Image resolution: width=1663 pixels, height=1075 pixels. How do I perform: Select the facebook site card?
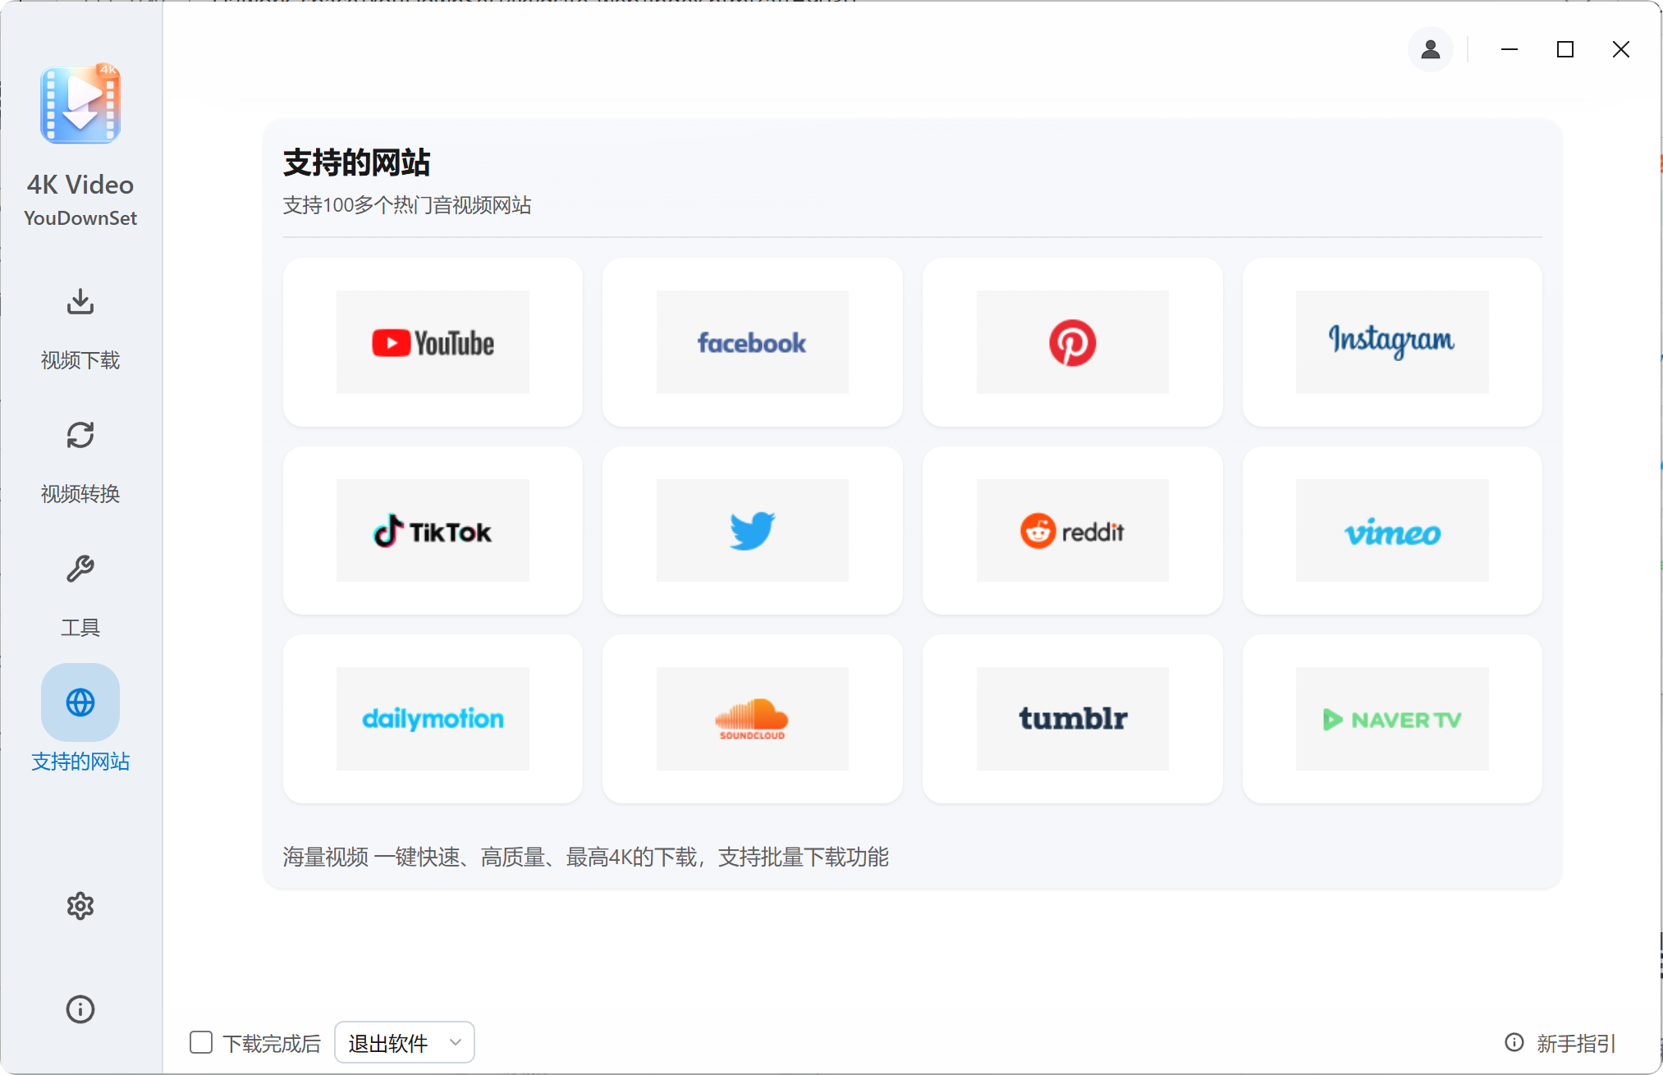tap(752, 342)
